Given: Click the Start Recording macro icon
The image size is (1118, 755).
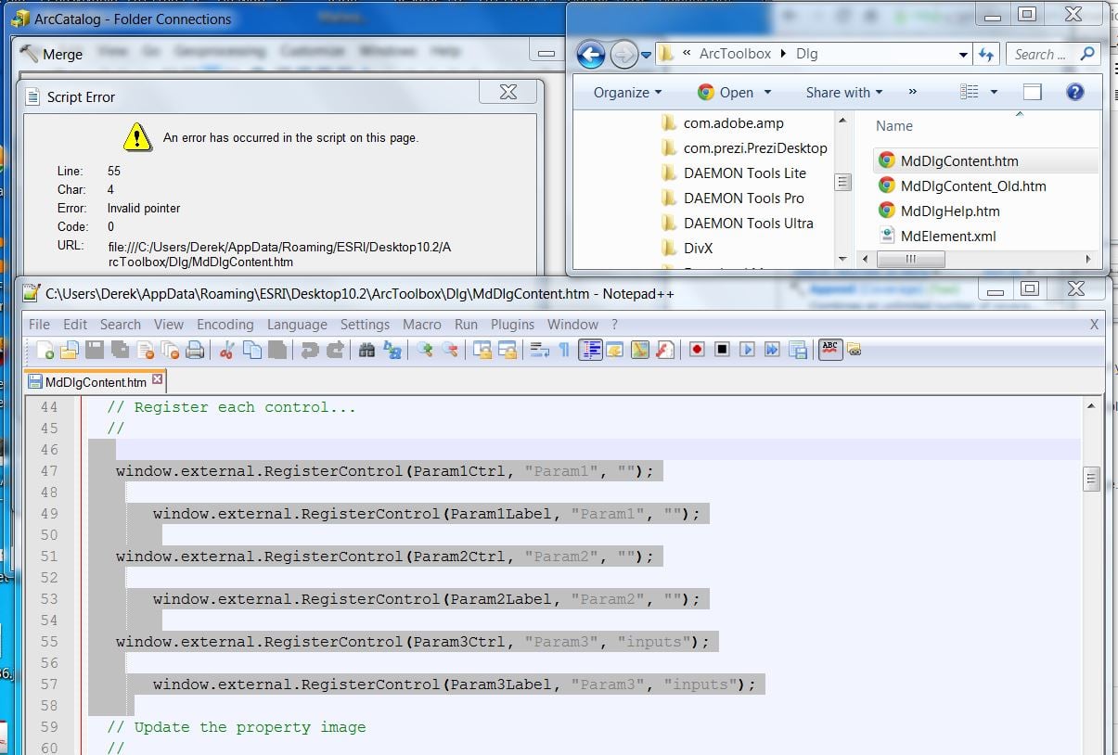Looking at the screenshot, I should (697, 350).
